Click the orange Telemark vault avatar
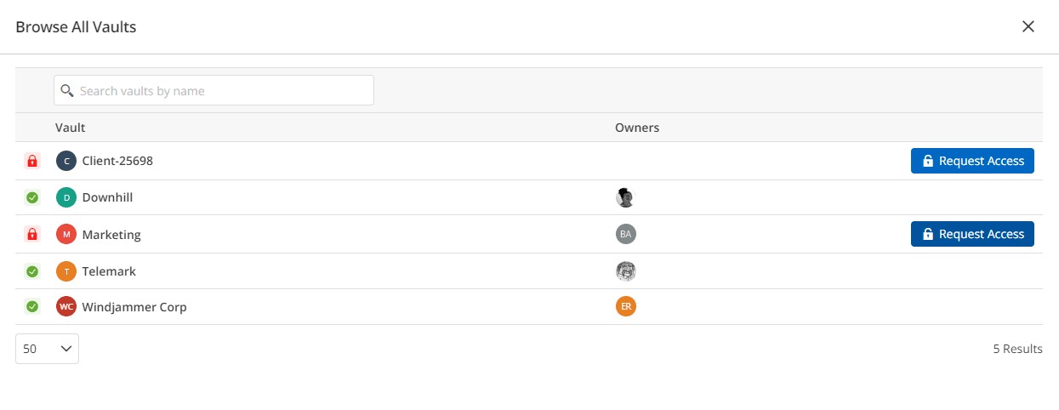The height and width of the screenshot is (410, 1059). point(66,271)
